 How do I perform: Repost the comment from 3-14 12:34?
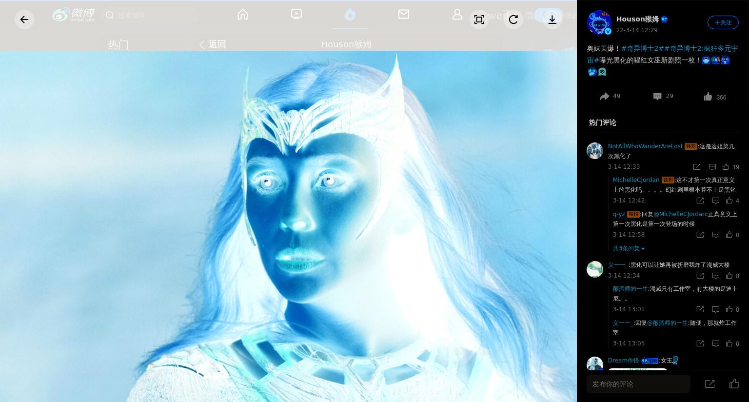pos(700,276)
